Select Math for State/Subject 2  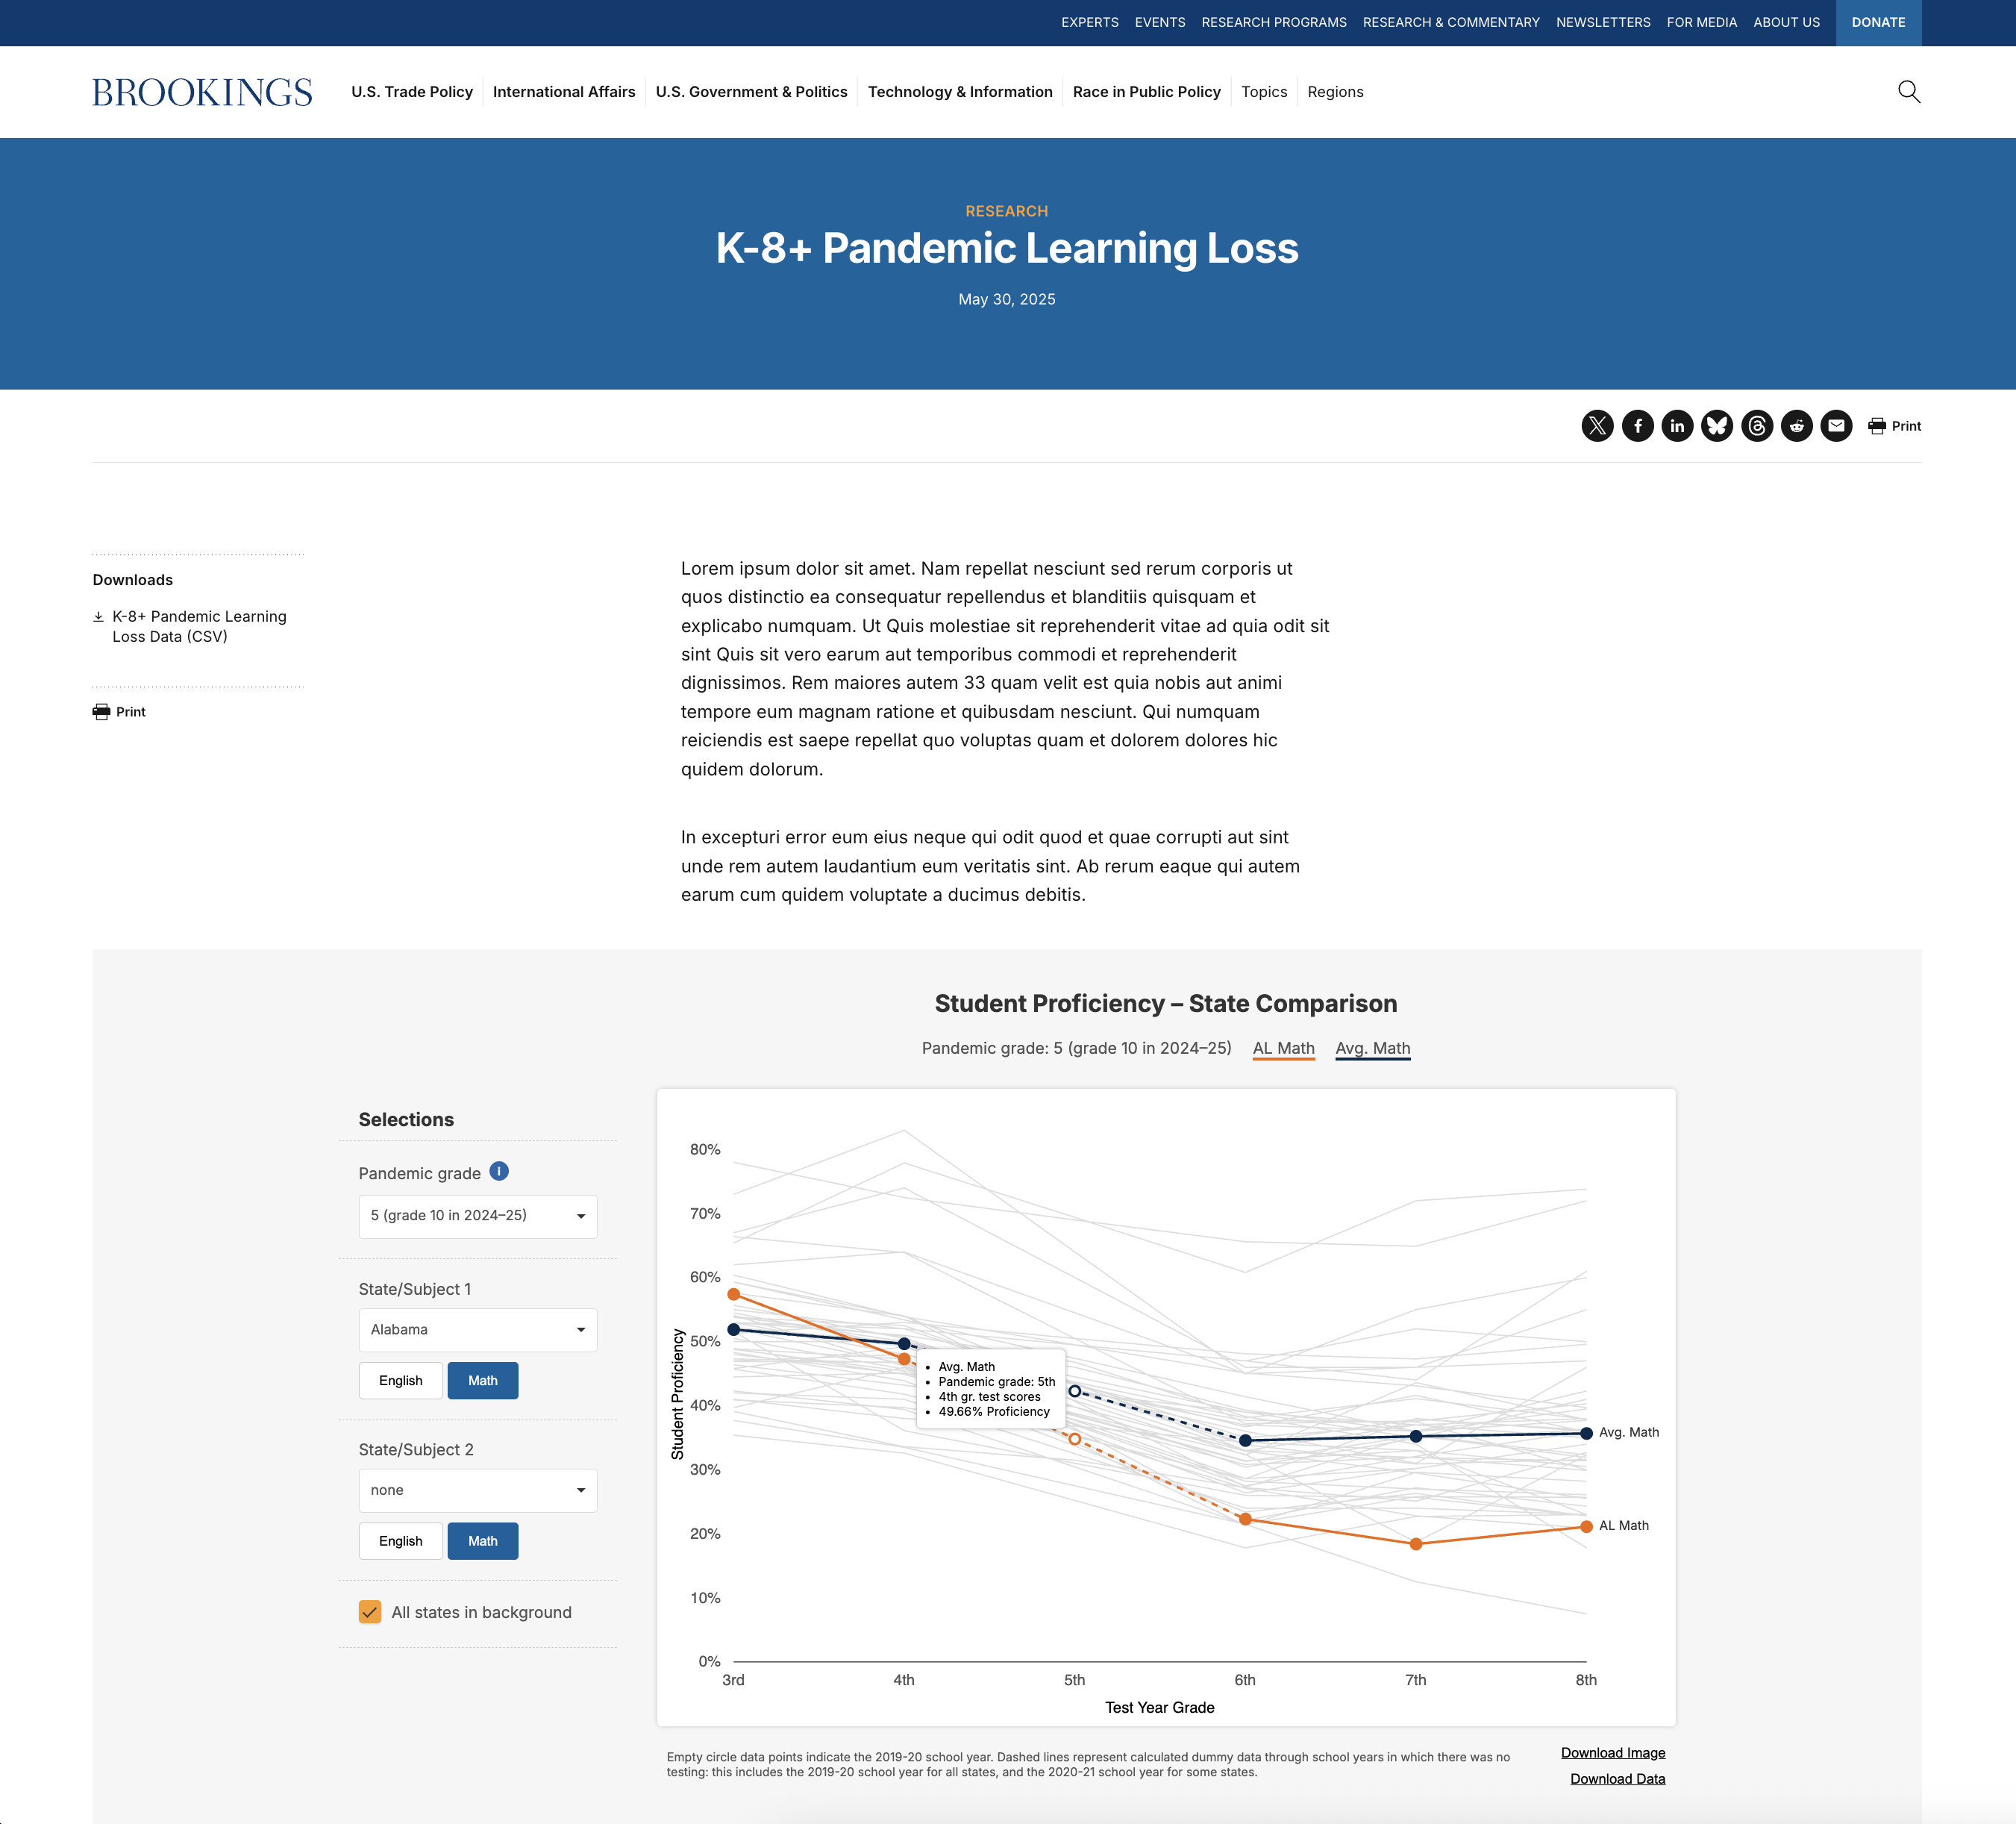click(x=482, y=1540)
